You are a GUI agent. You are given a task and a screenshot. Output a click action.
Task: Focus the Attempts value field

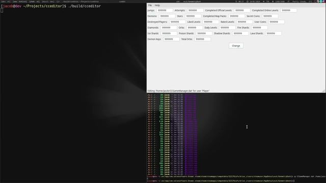195,10
